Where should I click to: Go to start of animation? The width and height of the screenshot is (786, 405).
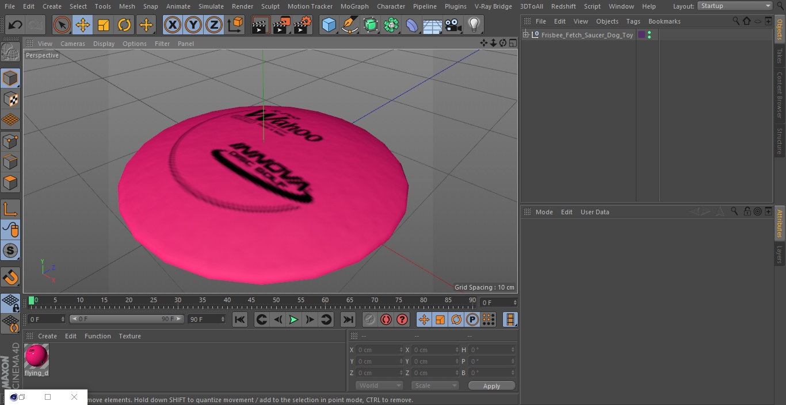click(x=240, y=319)
